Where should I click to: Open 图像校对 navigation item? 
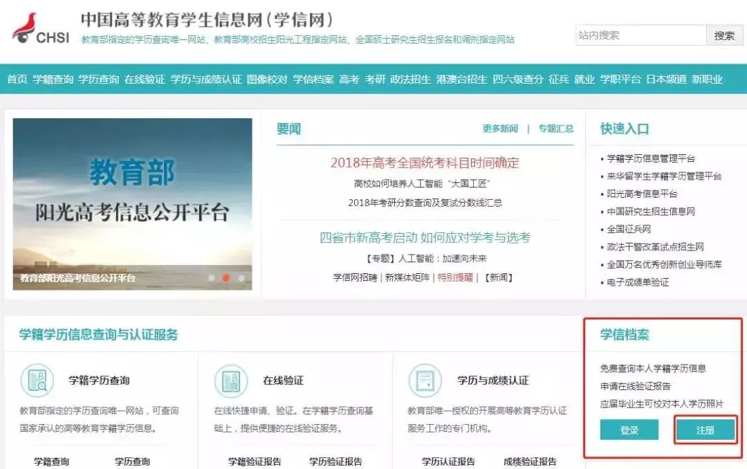pos(267,79)
